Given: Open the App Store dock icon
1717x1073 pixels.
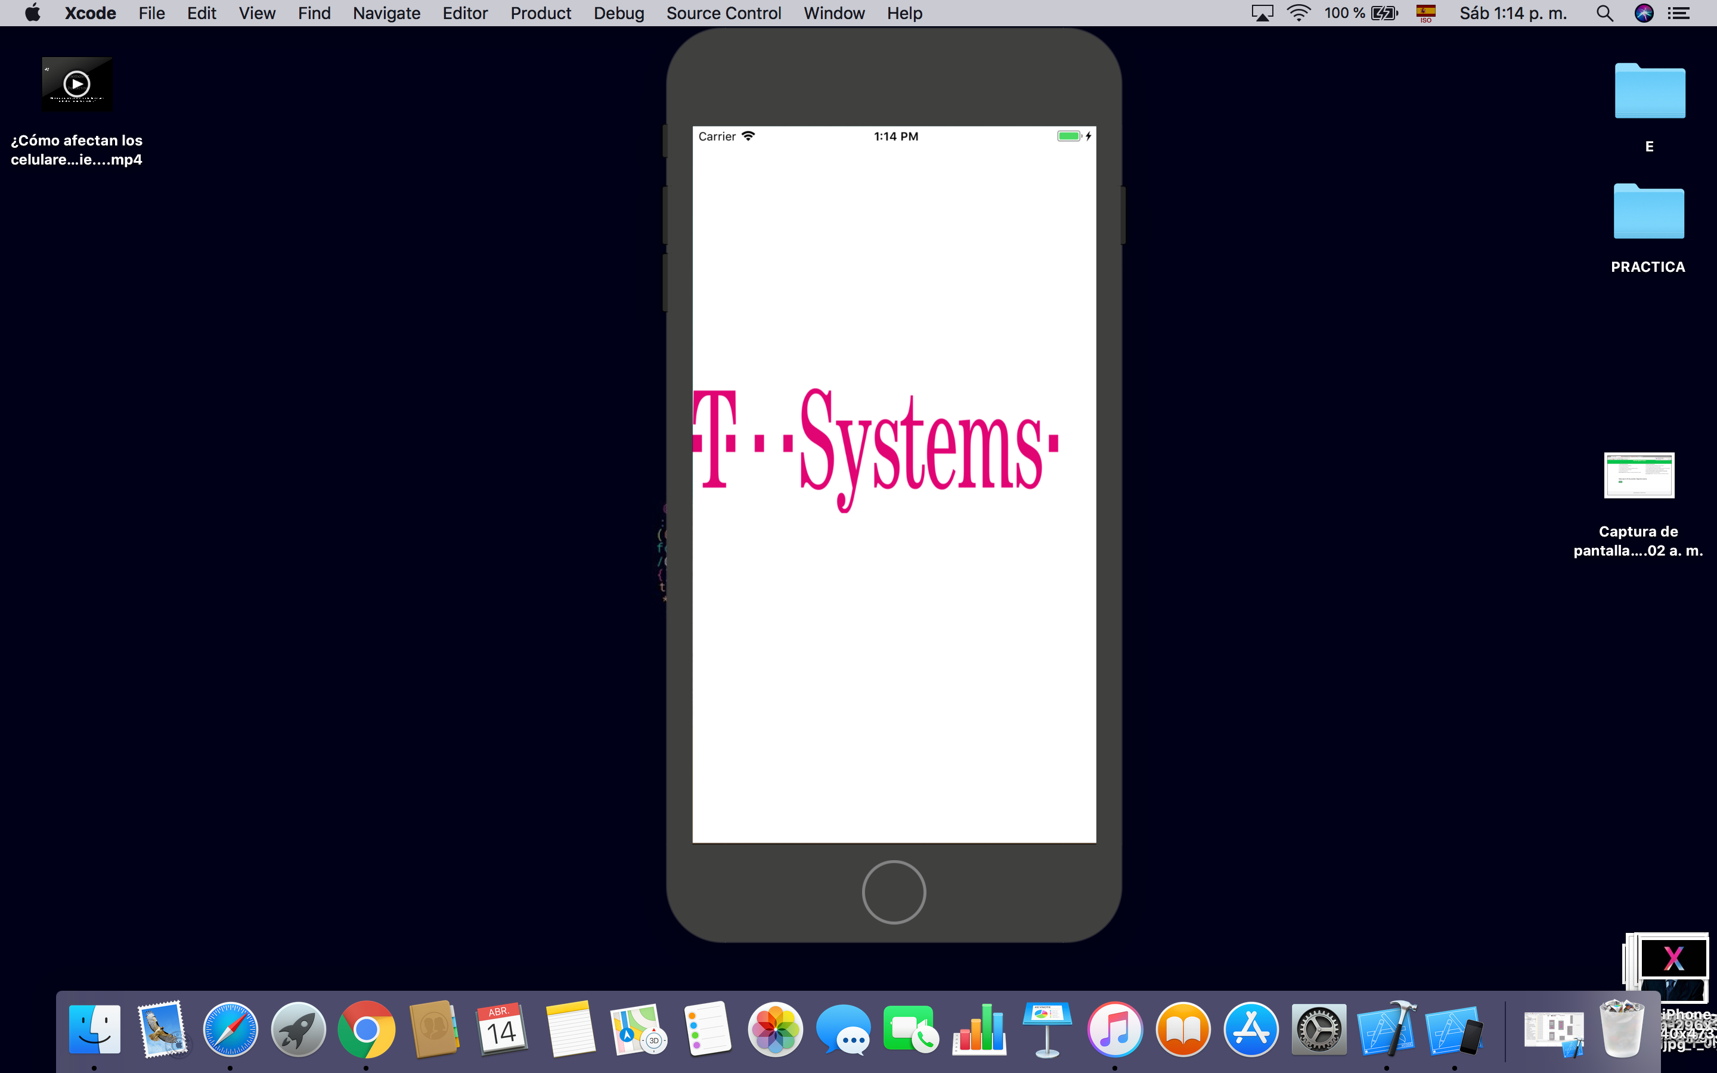Looking at the screenshot, I should coord(1250,1028).
